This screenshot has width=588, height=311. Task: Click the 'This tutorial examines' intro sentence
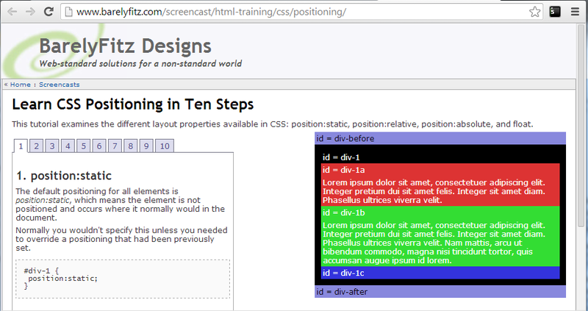pos(272,124)
